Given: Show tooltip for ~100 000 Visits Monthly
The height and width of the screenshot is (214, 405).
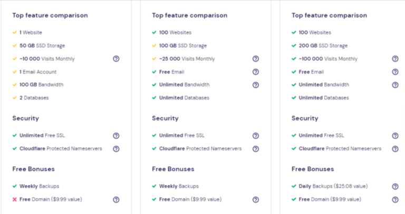Looking at the screenshot, I should [395, 59].
